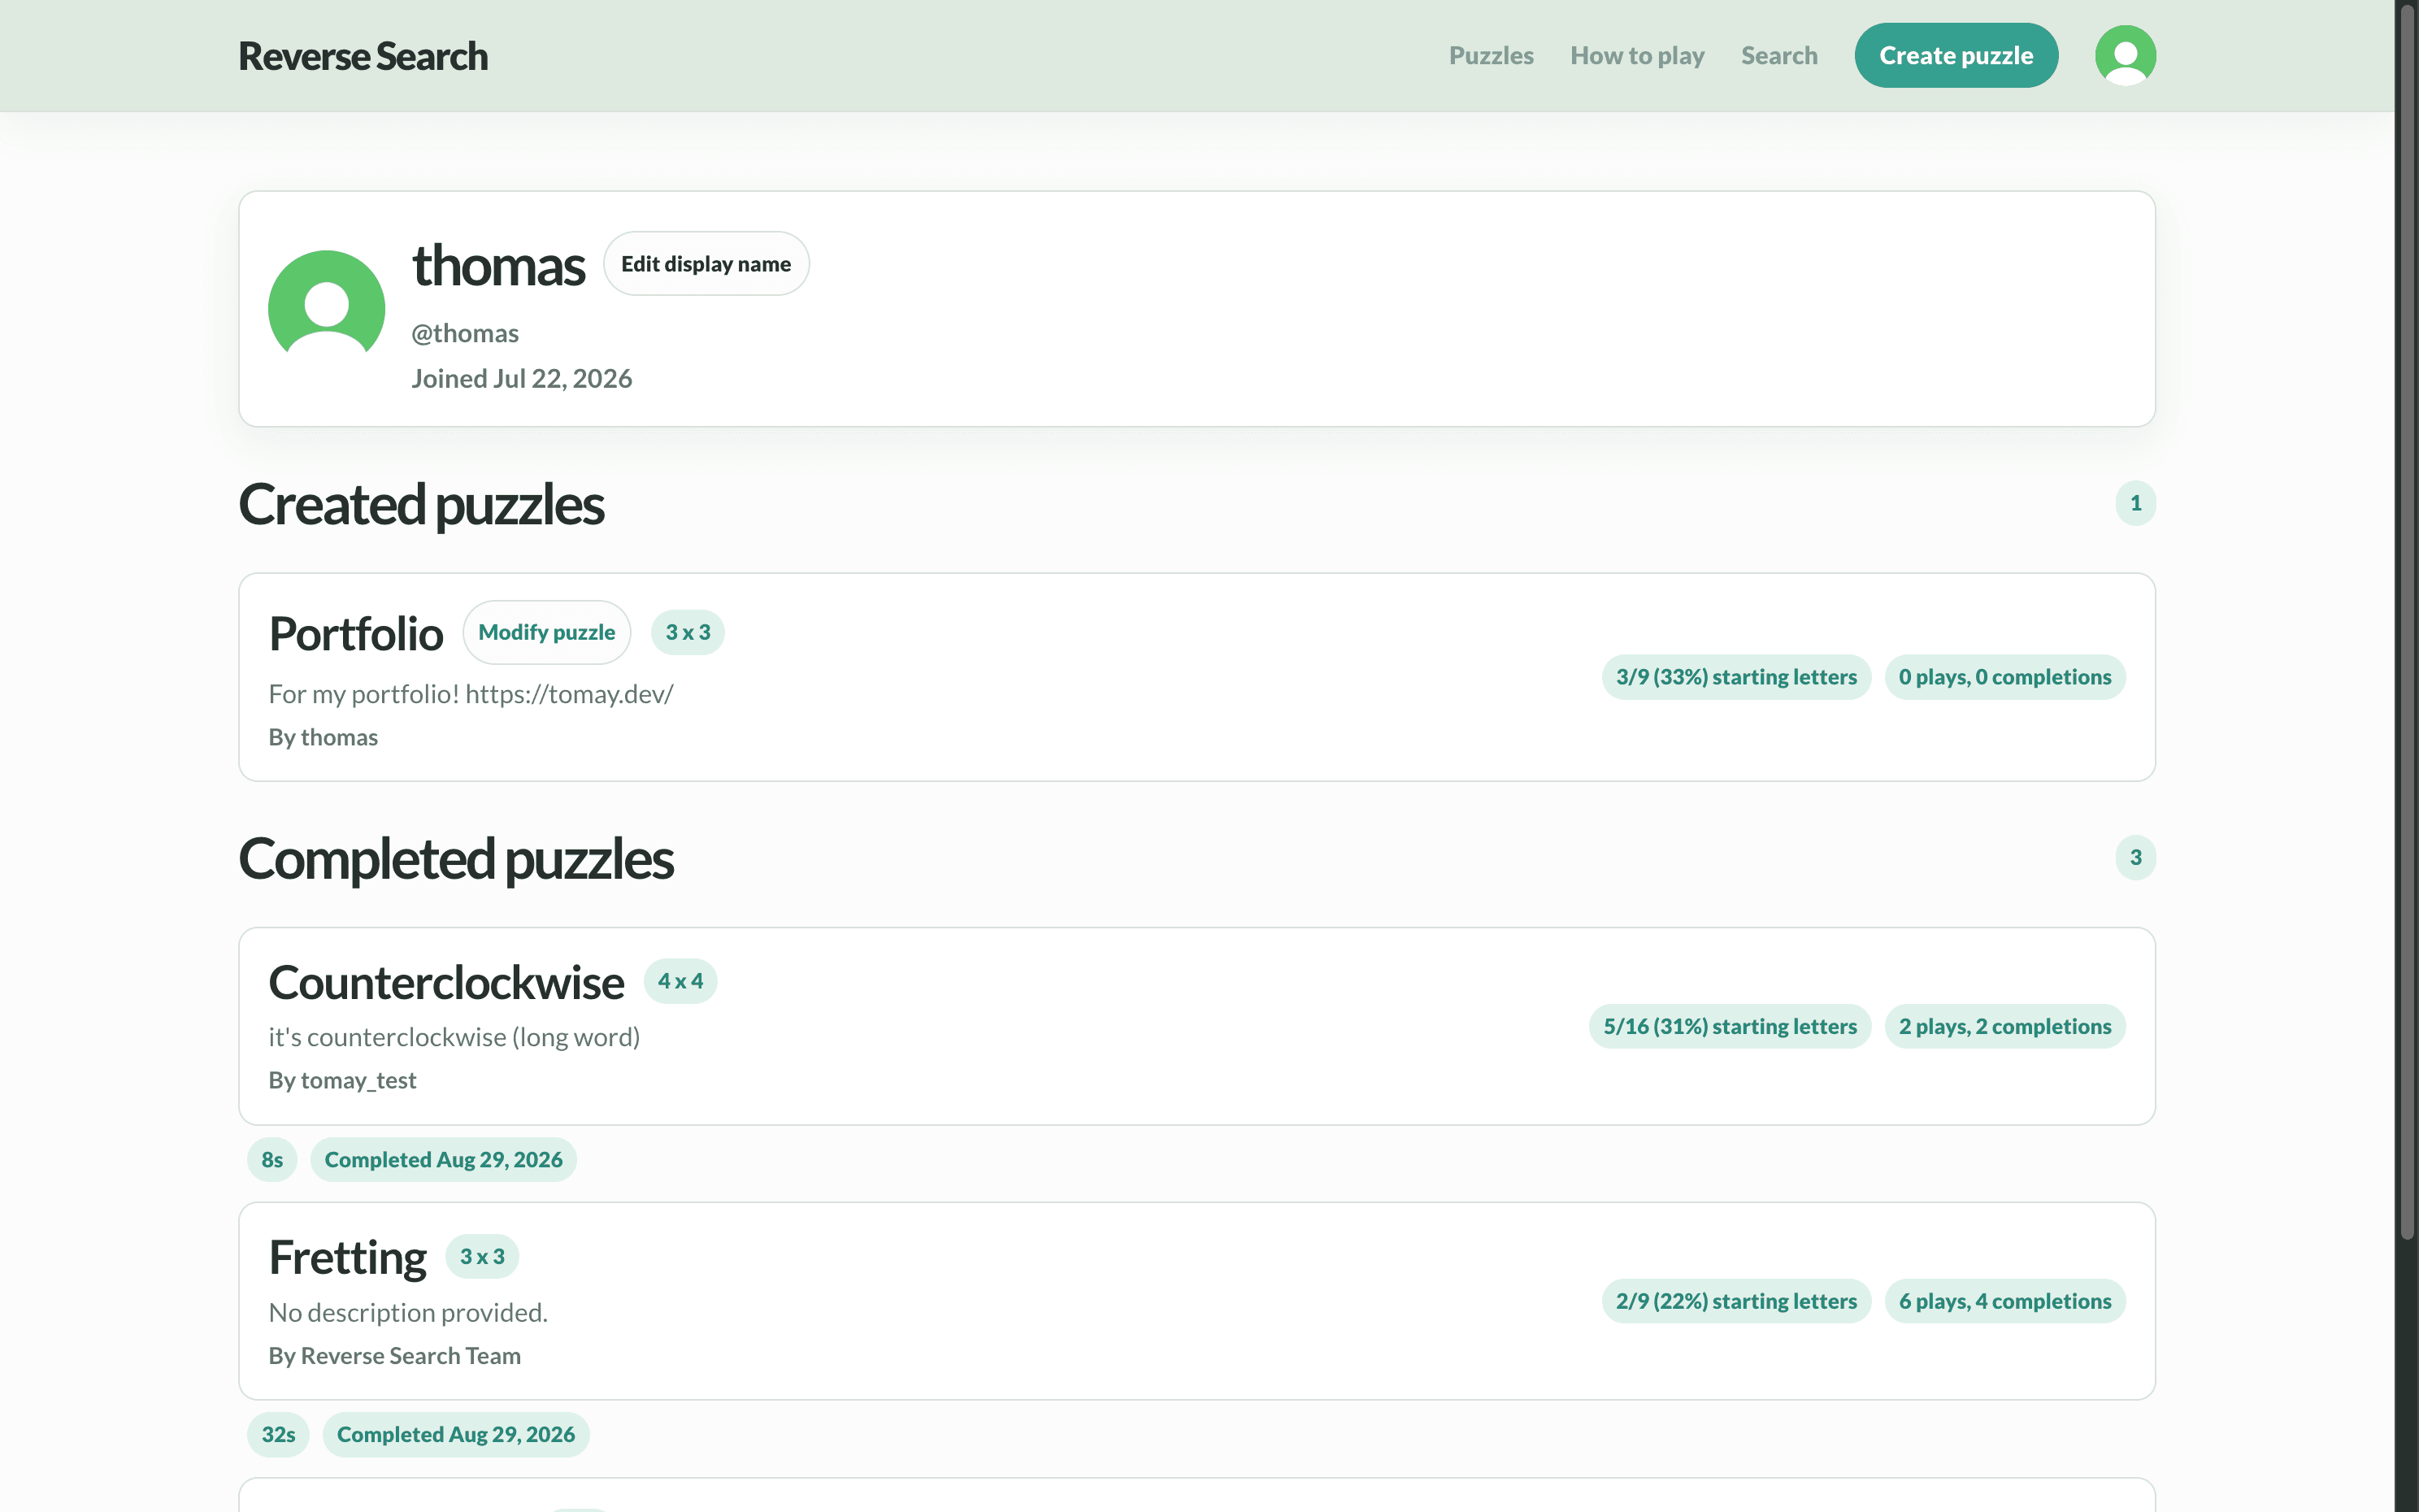Click Completed Aug 29, 2026 under Counterclockwise
Image resolution: width=2419 pixels, height=1512 pixels.
click(443, 1159)
